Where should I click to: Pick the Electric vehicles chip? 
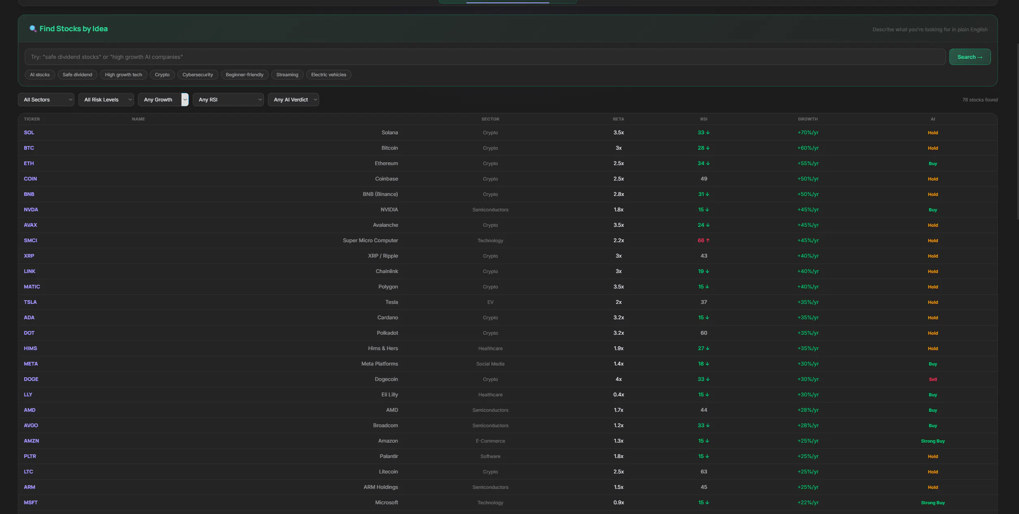[x=328, y=75]
